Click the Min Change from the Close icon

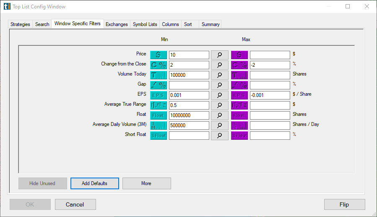(159, 65)
